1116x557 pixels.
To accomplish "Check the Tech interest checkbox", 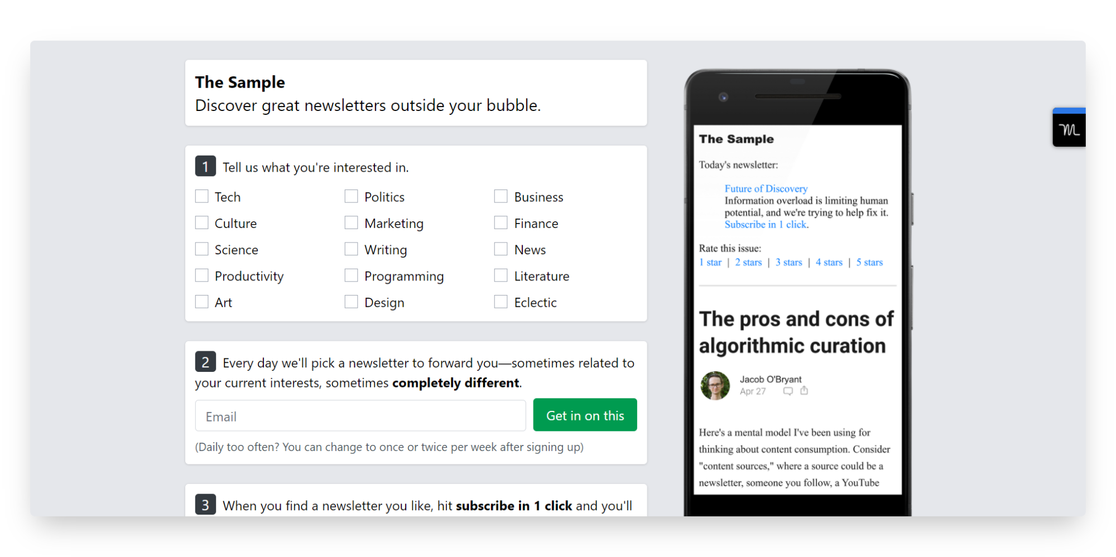I will [x=201, y=196].
